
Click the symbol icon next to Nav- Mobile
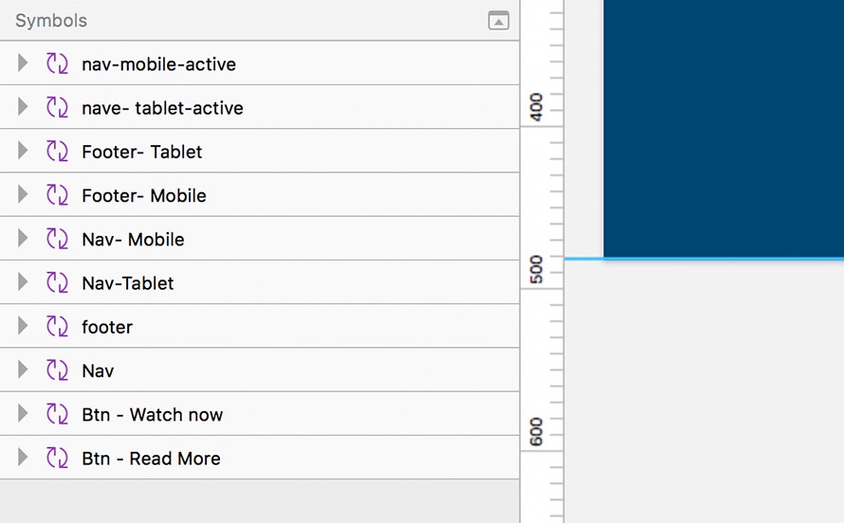tap(57, 239)
